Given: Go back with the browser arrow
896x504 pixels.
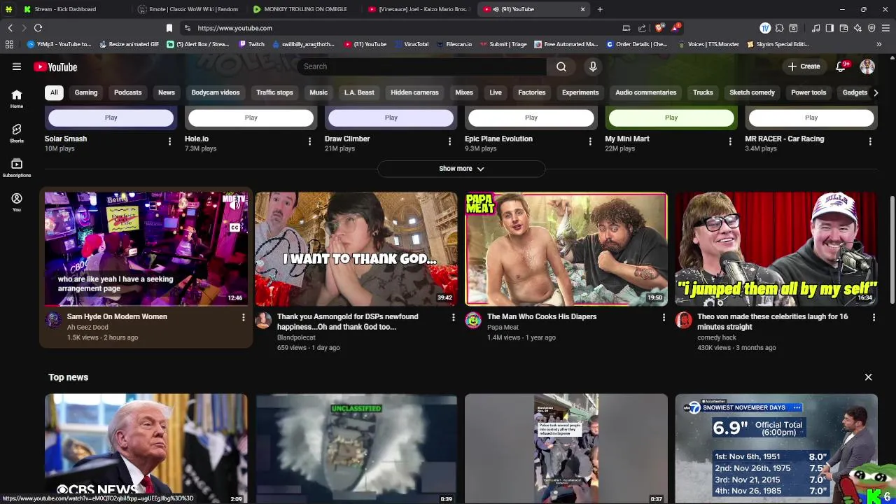Looking at the screenshot, I should pyautogui.click(x=10, y=28).
